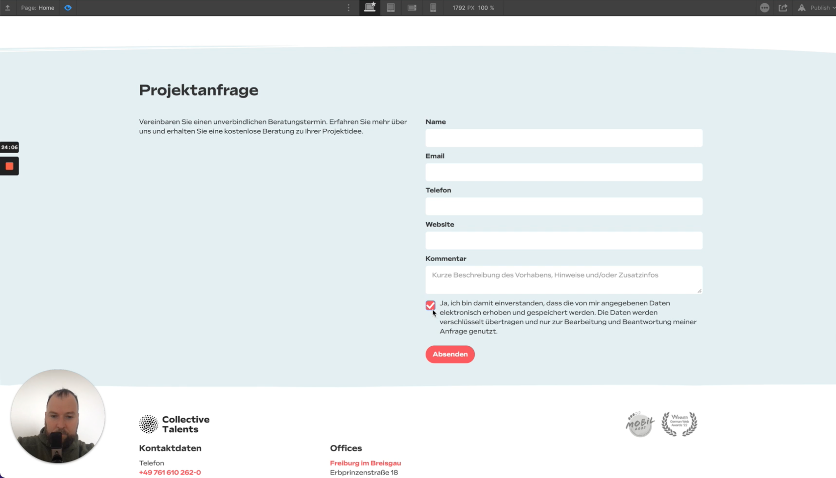Click the consent text starting 'Ja, ich bin damit'

tap(568, 317)
